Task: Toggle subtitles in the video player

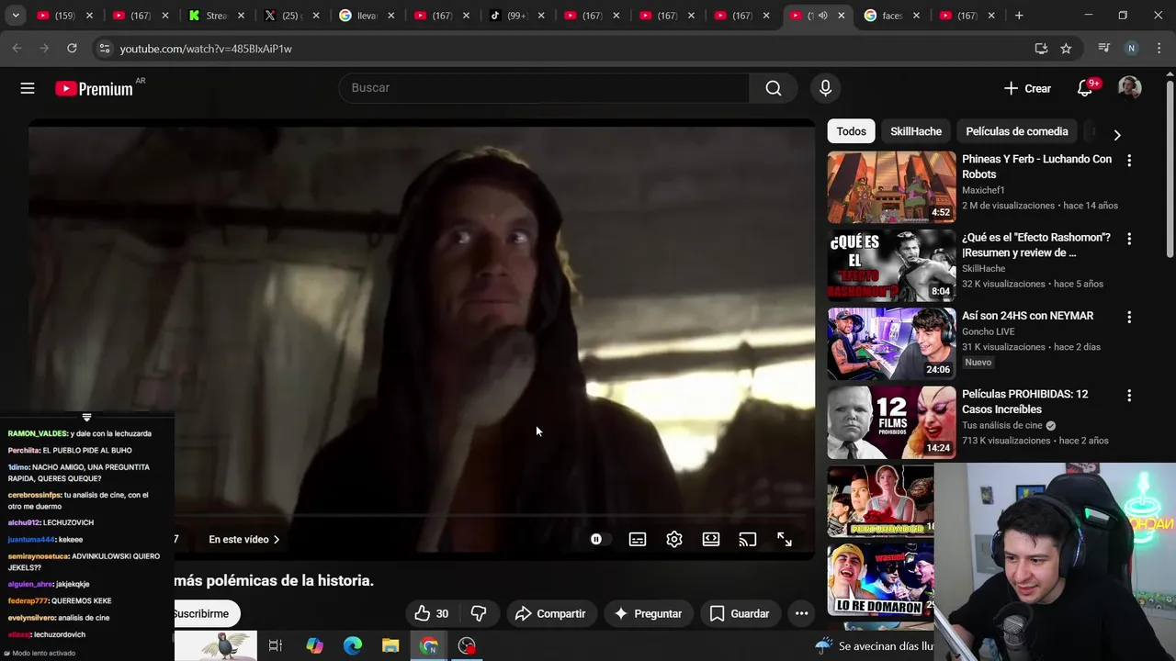Action: click(x=638, y=540)
